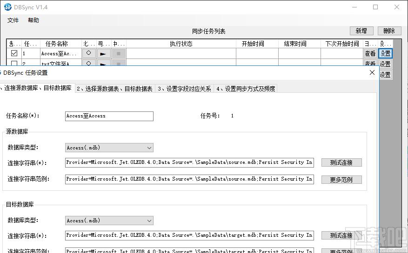
Task: Click the source 连接字符串范例 field
Action: [x=189, y=179]
